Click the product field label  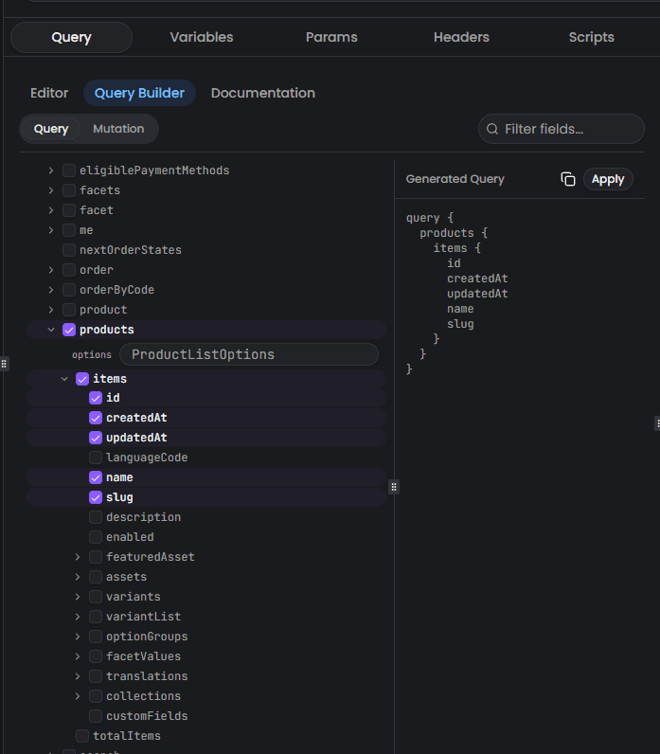(x=103, y=310)
